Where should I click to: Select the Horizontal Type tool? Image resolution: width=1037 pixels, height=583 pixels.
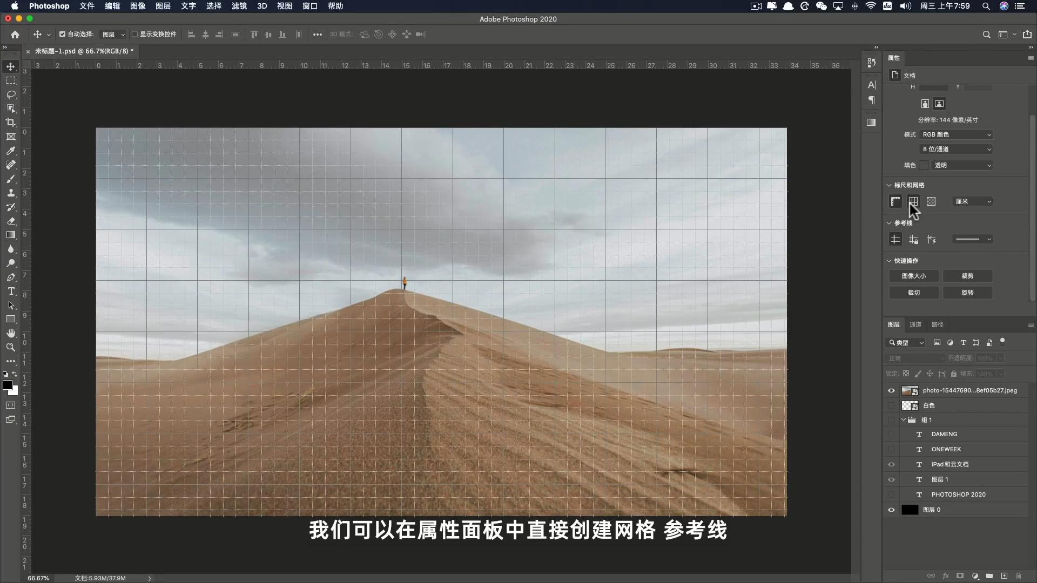(x=11, y=291)
